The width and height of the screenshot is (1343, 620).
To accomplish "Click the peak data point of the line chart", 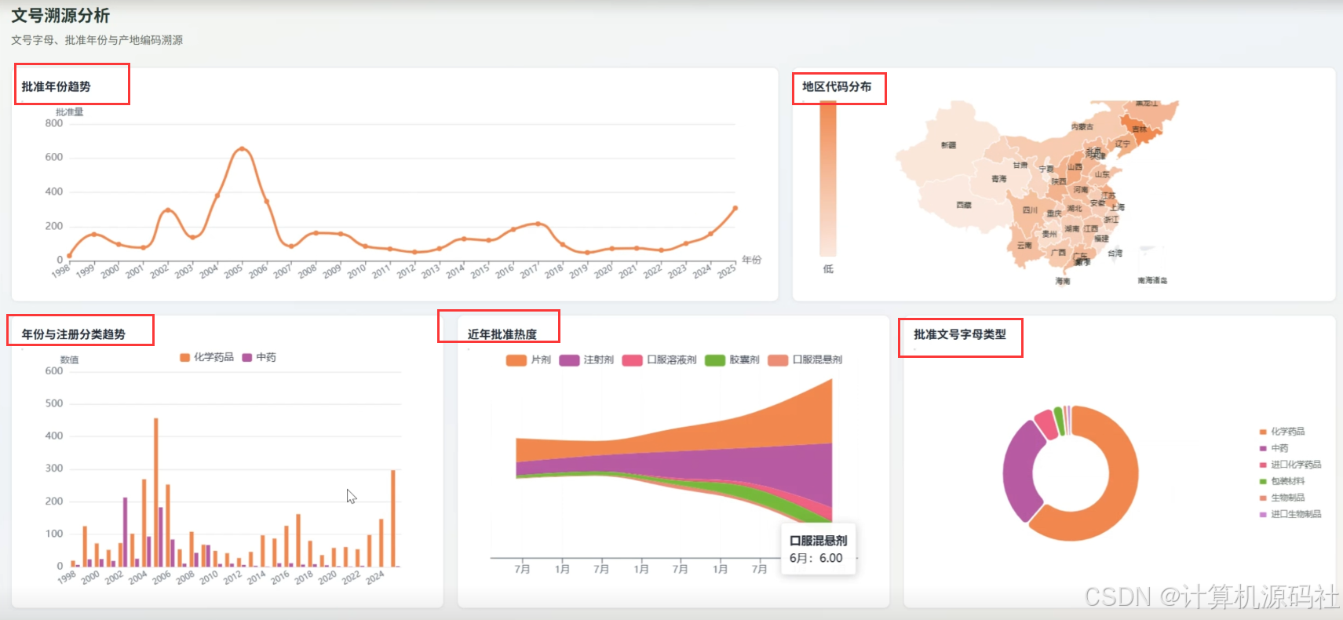I will coord(242,148).
